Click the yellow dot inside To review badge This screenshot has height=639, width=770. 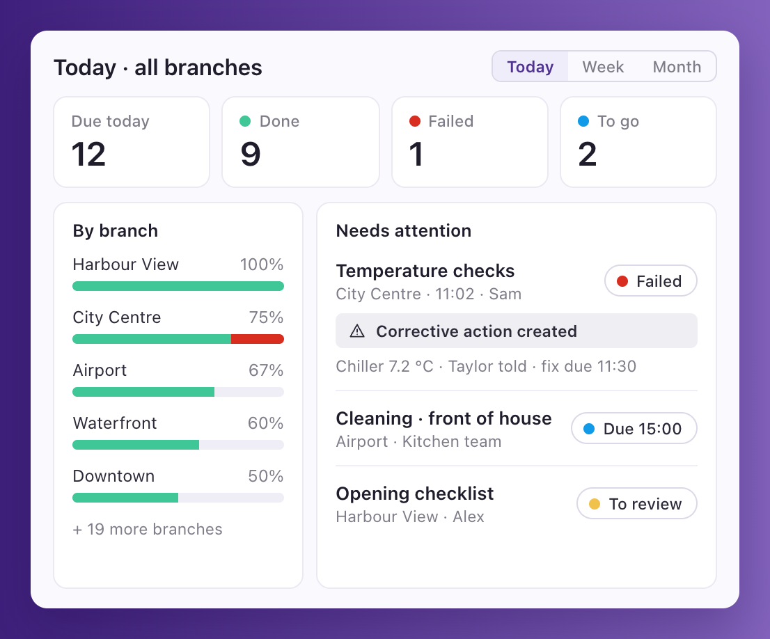click(x=594, y=503)
